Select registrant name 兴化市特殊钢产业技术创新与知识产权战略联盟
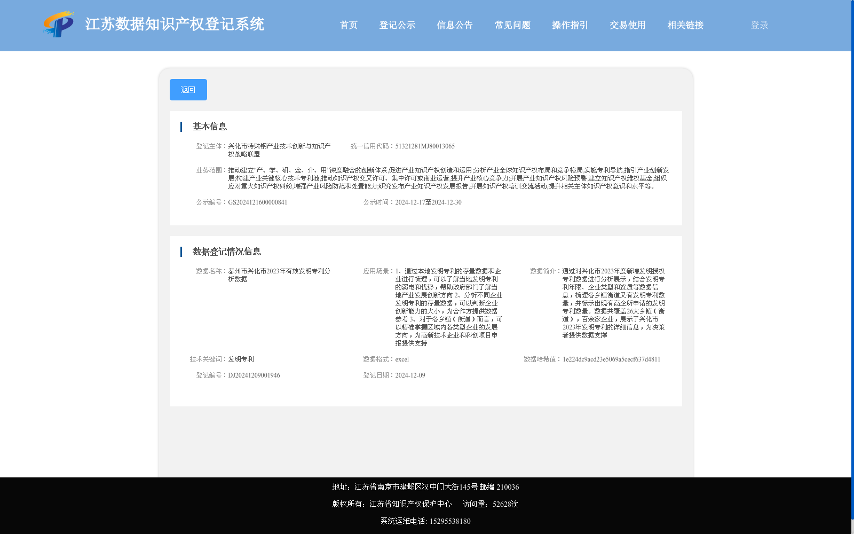 [280, 150]
